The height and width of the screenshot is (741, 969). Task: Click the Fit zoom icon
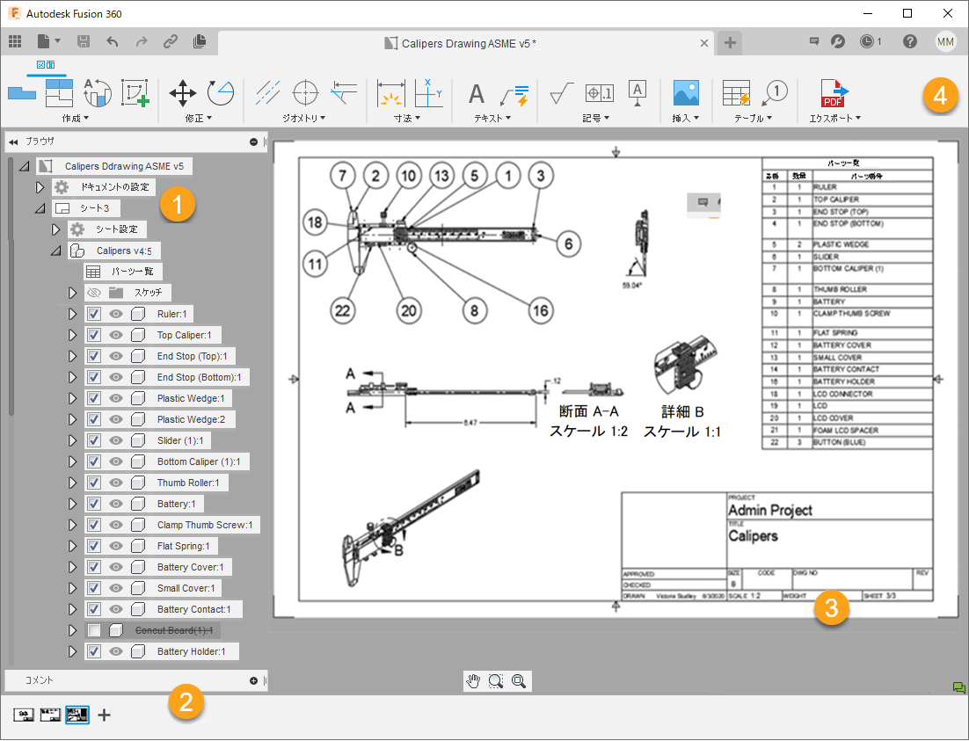tap(519, 681)
